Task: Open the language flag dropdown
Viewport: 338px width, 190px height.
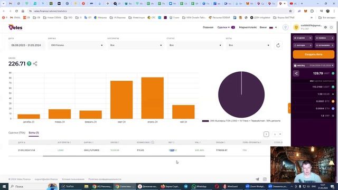Action: (273, 27)
